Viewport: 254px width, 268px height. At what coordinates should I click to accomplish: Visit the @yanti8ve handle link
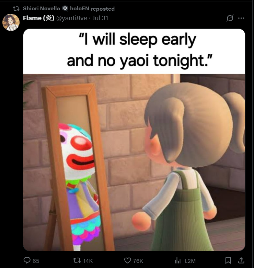click(x=71, y=18)
